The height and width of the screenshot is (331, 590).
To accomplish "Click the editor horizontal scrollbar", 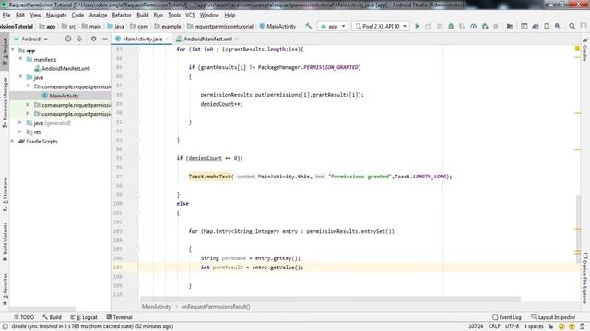I will [330, 299].
